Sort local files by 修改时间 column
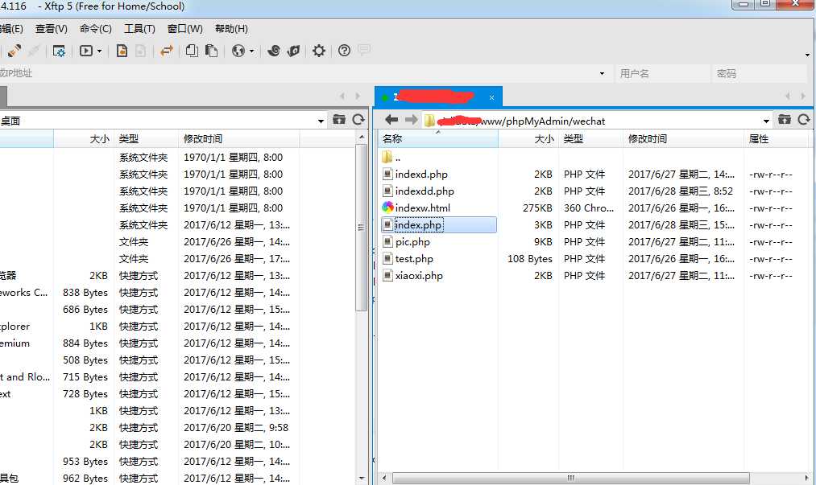Viewport: 816px width, 485px height. pyautogui.click(x=239, y=139)
